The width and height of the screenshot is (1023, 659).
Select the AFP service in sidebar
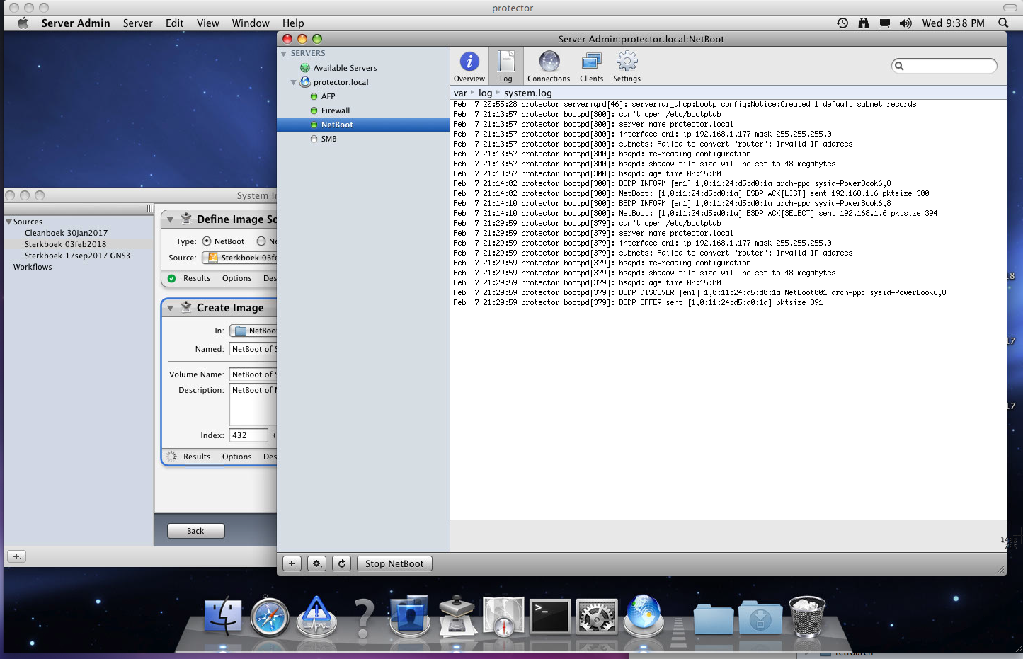(x=328, y=96)
